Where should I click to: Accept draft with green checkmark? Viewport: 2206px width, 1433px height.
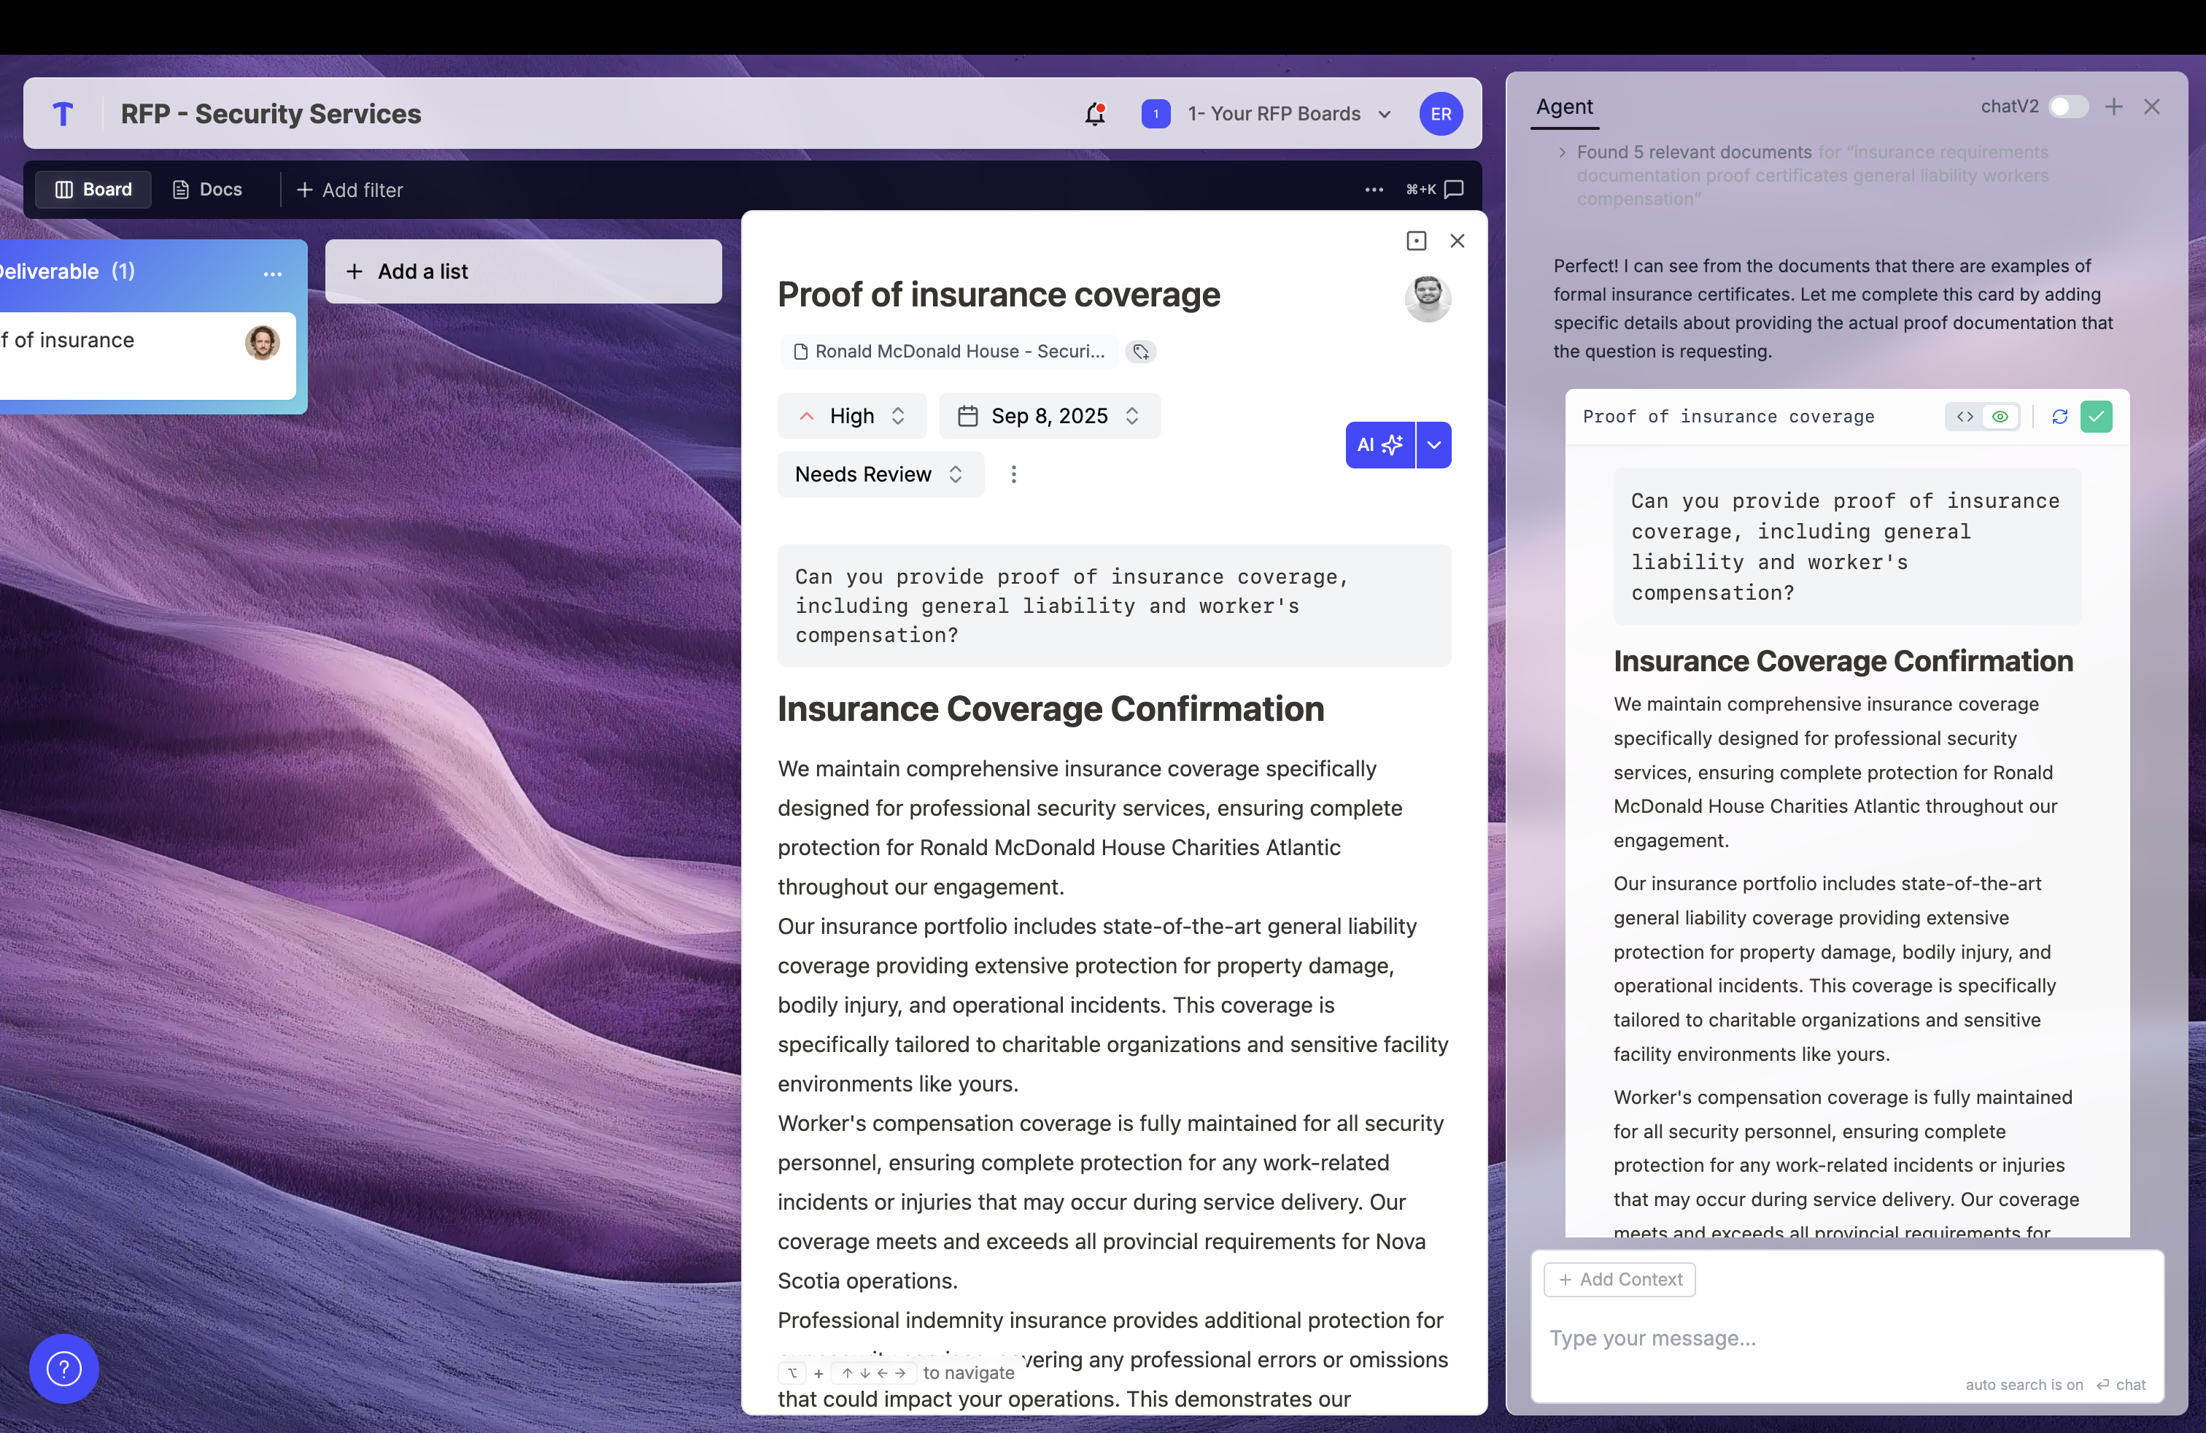click(2096, 417)
